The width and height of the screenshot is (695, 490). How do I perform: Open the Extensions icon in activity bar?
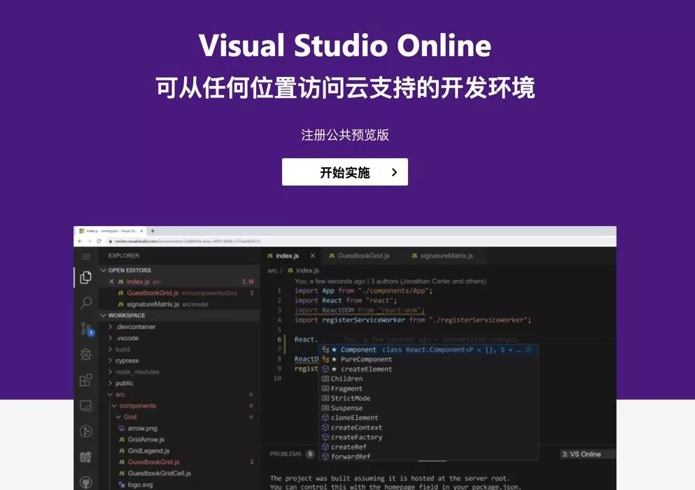click(x=86, y=380)
